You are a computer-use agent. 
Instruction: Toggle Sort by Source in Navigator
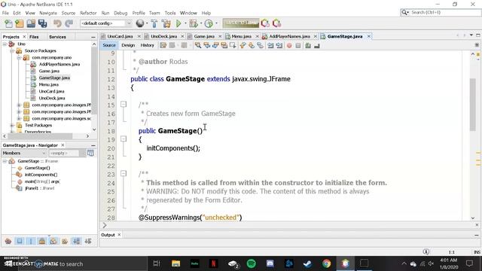[88, 241]
